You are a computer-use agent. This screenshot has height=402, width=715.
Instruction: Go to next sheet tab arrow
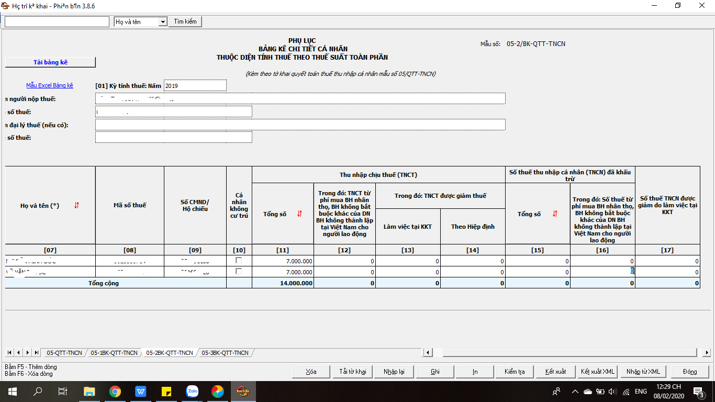tap(27, 352)
